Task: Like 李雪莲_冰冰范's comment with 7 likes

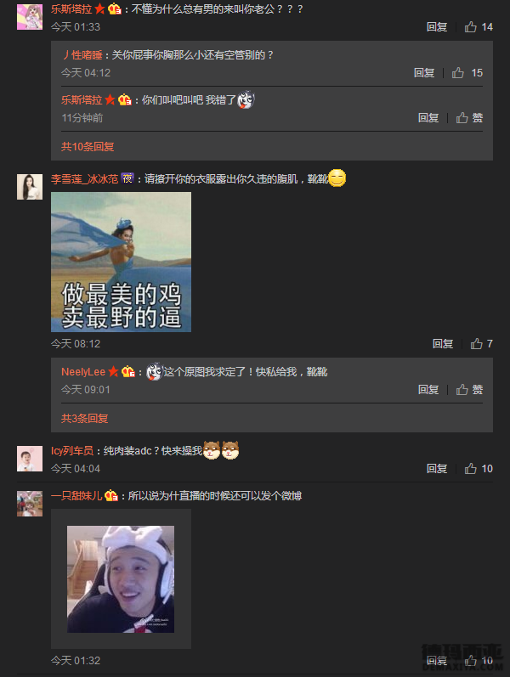Action: (481, 344)
